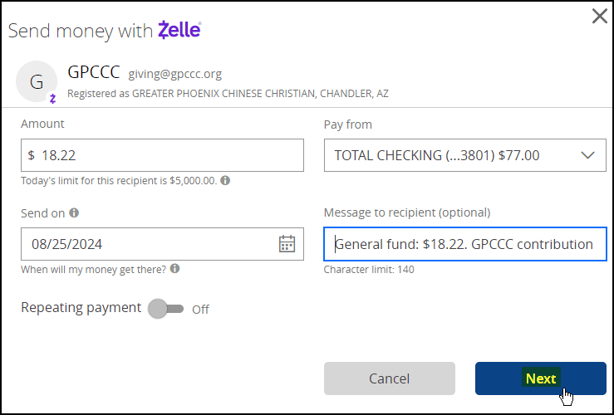Click the giving@gpccc.org email address

175,74
